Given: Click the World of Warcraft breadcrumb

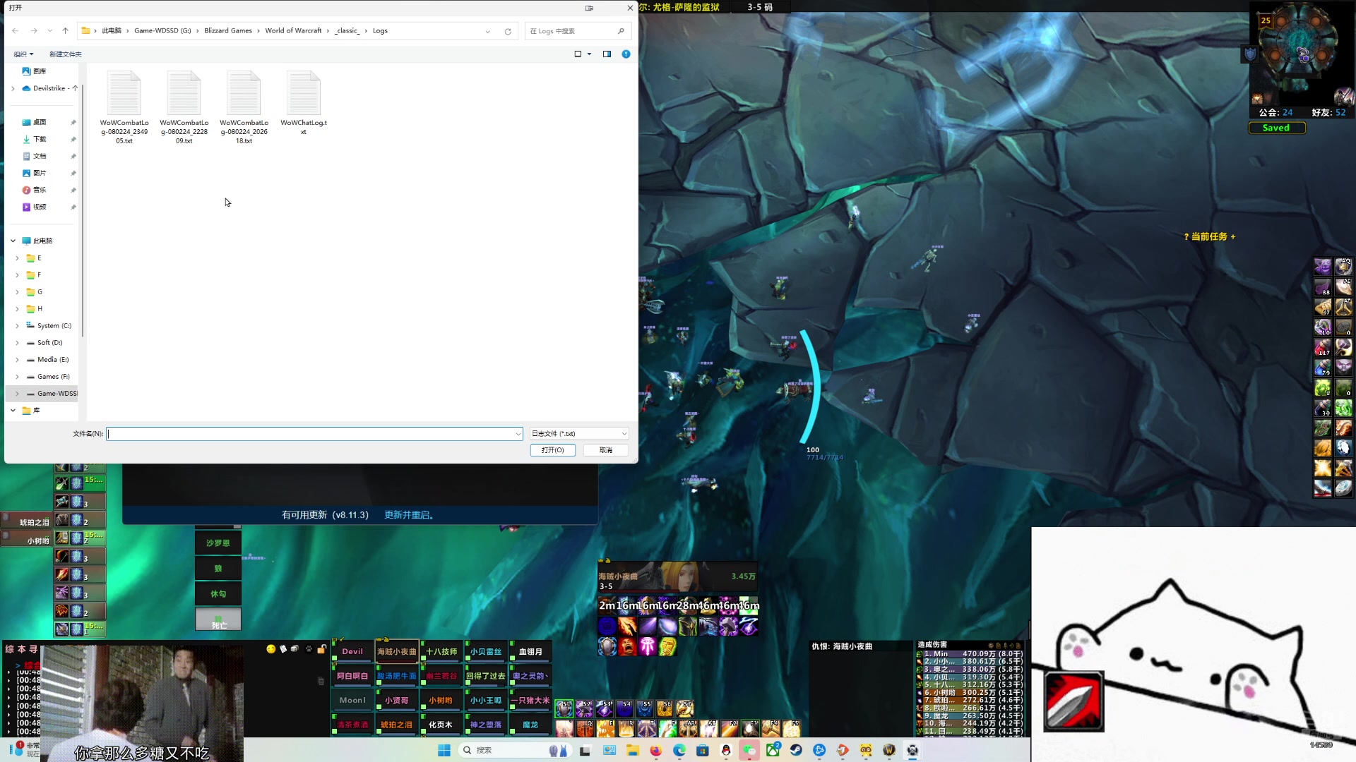Looking at the screenshot, I should tap(293, 31).
